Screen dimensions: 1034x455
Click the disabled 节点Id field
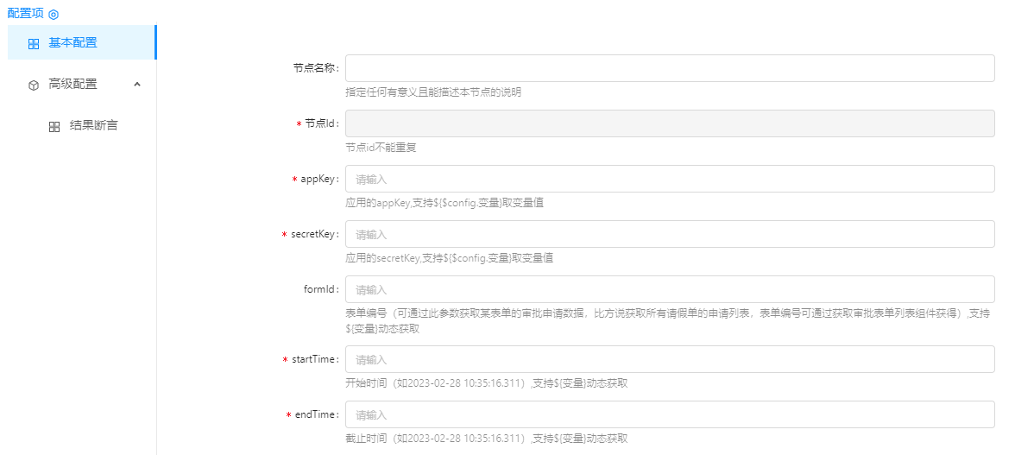point(670,123)
